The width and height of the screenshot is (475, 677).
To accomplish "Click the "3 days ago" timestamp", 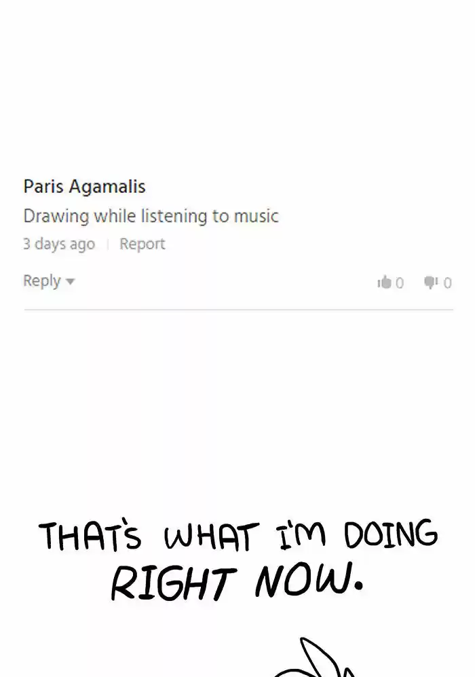I will pyautogui.click(x=59, y=244).
